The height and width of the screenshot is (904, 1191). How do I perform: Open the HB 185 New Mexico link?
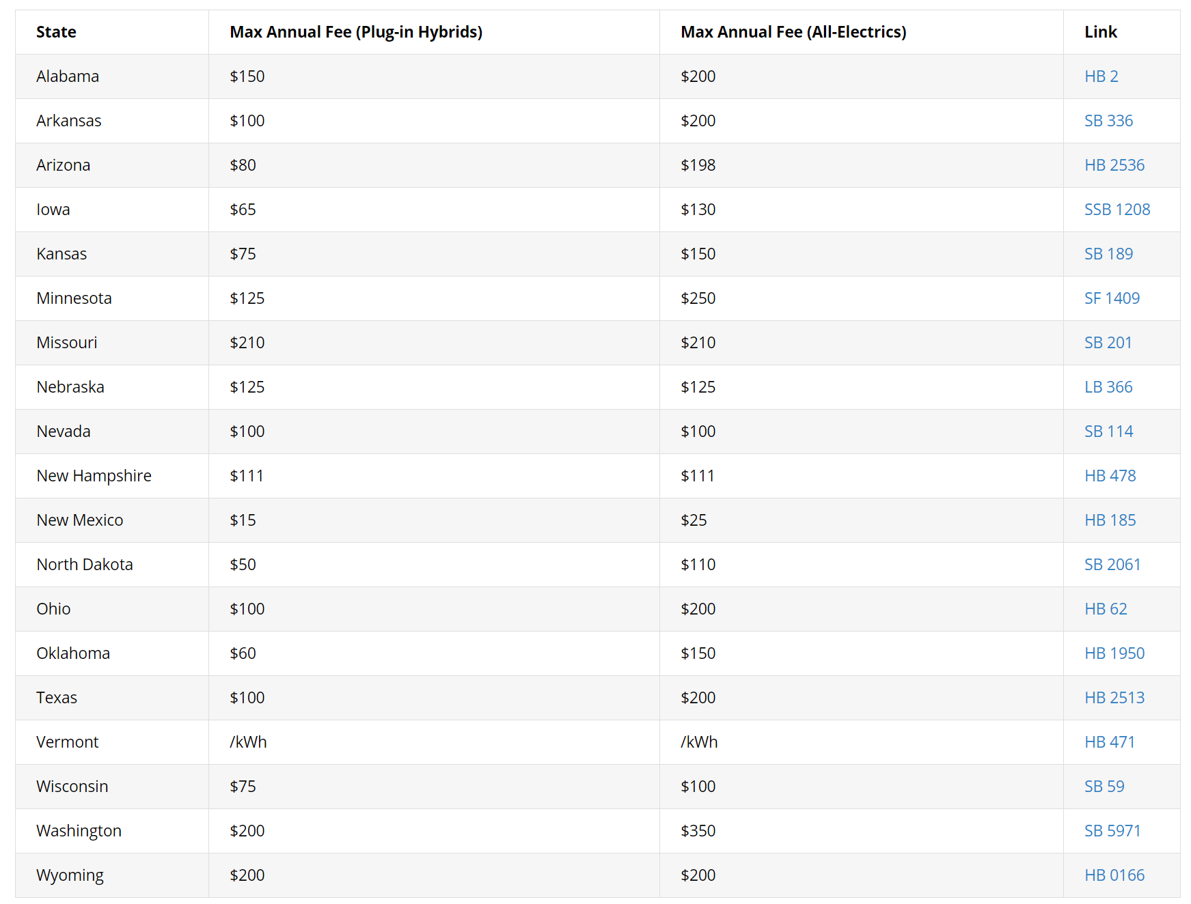1110,520
